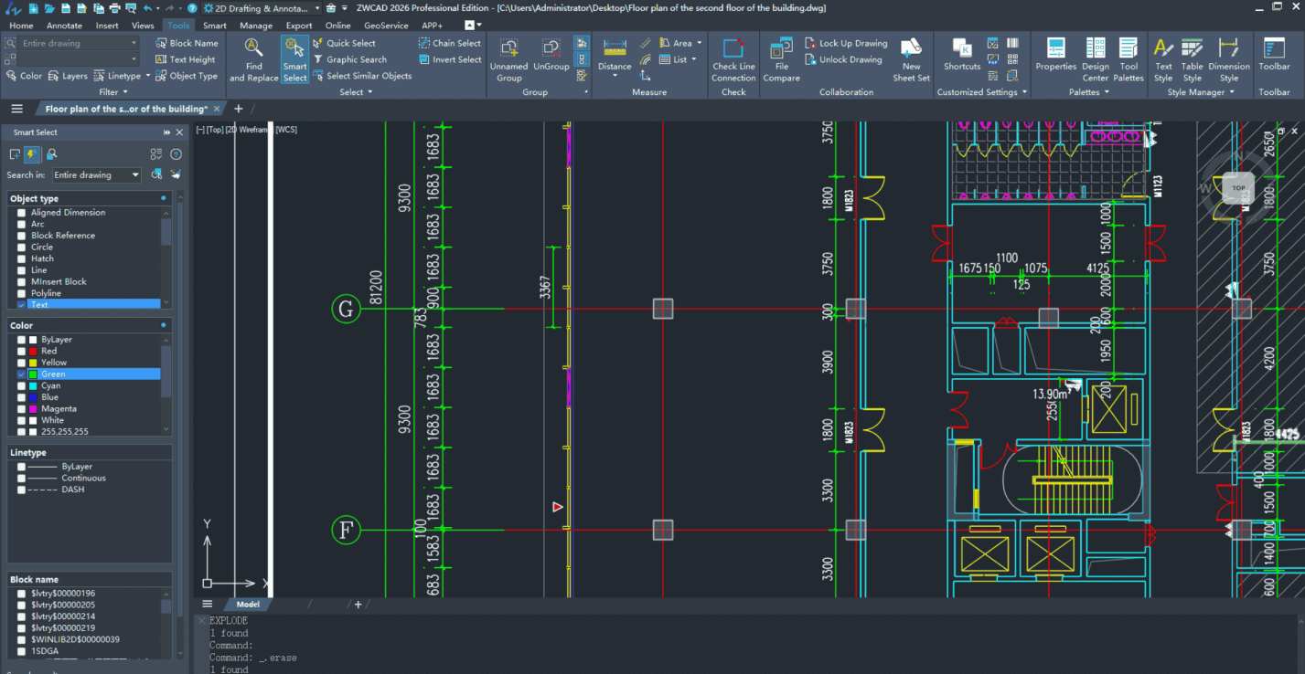This screenshot has width=1305, height=674.
Task: Click the Smart Select ribbon icon
Action: [294, 59]
